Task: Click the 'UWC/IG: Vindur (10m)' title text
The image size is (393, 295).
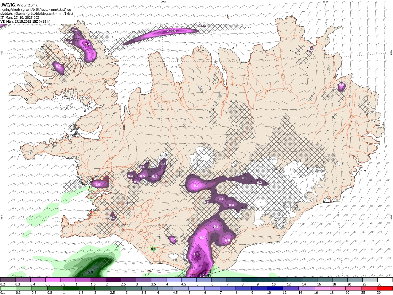Action: tap(19, 5)
